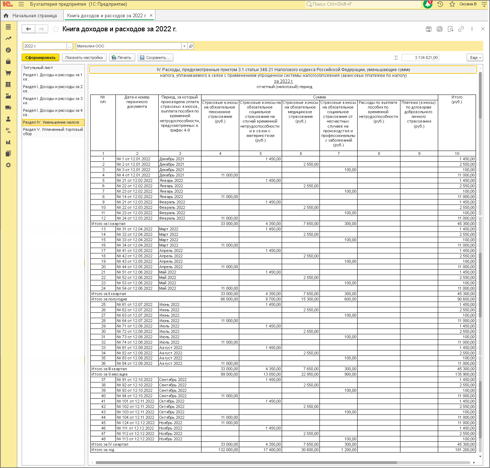Click the printer icon in header
Screen dimensions: 490x468
pyautogui.click(x=440, y=29)
